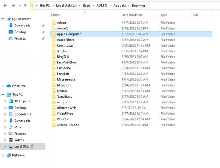
Task: Click date 8/17/2022 1:16 AM for utForpc
Action: 135,102
